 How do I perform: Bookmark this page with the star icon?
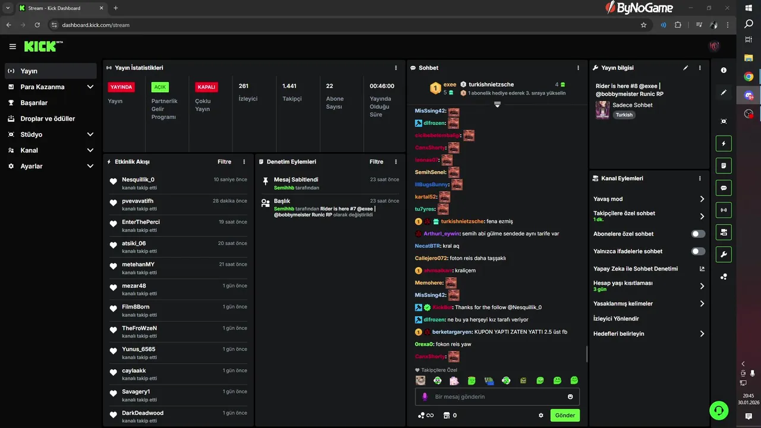coord(643,25)
